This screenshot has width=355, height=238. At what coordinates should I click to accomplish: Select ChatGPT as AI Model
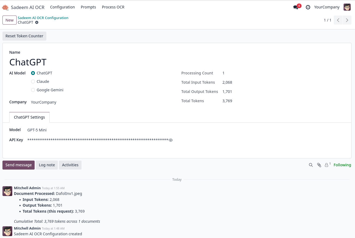tap(33, 73)
